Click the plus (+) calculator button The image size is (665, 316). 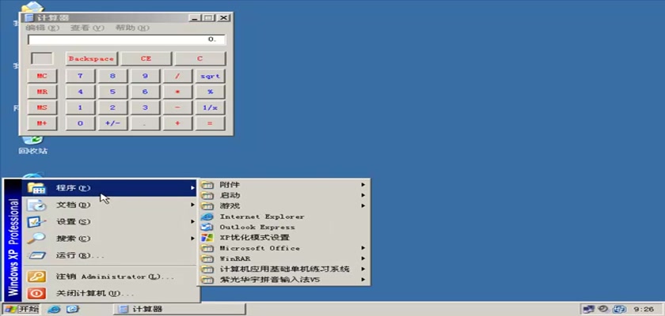tap(177, 123)
